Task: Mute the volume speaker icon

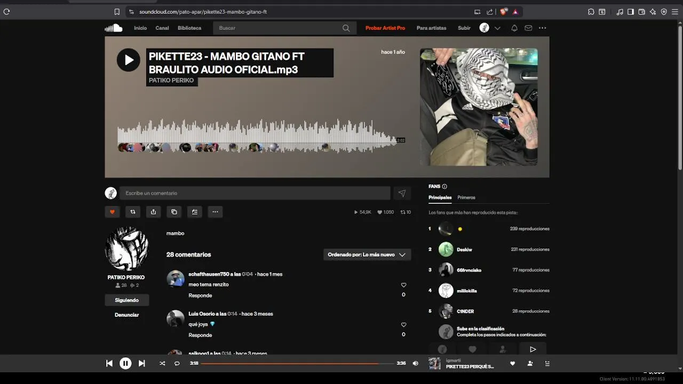Action: 416,363
